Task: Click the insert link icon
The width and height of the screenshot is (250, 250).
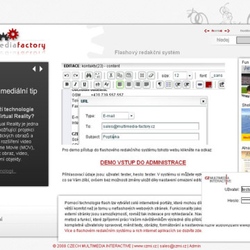Action: (x=200, y=85)
